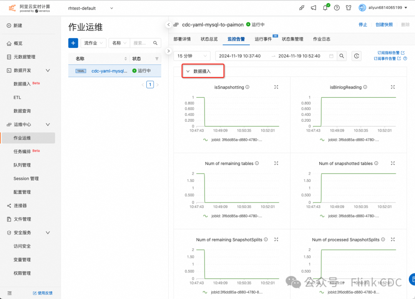This screenshot has height=299, width=415.
Task: Switch to the 状态集管理 tab
Action: (x=292, y=39)
